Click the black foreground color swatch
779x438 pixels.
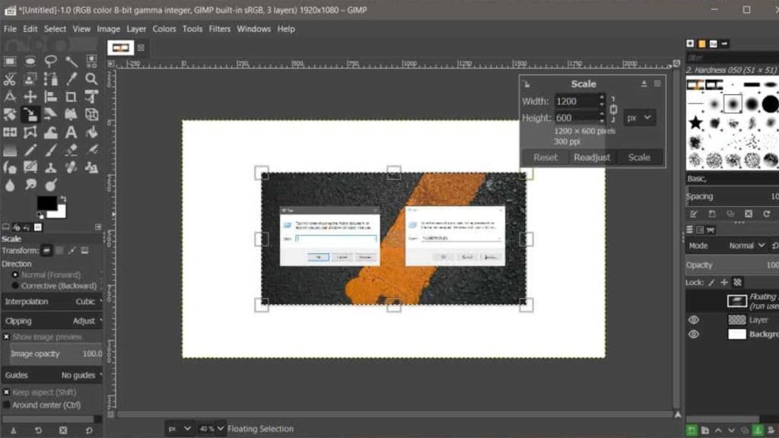point(46,203)
